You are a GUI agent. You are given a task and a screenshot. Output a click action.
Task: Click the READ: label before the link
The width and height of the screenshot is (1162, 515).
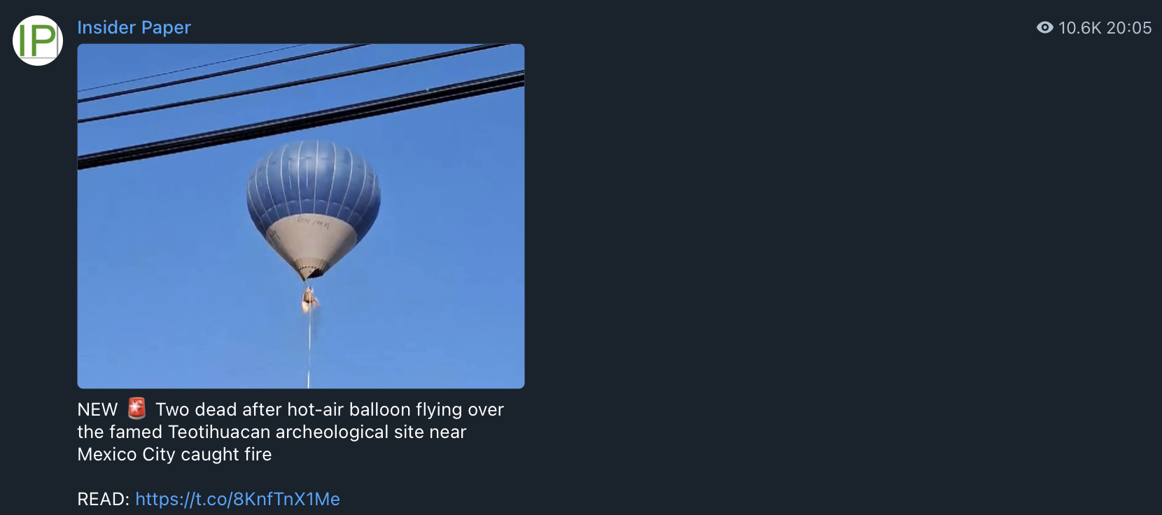pyautogui.click(x=104, y=499)
